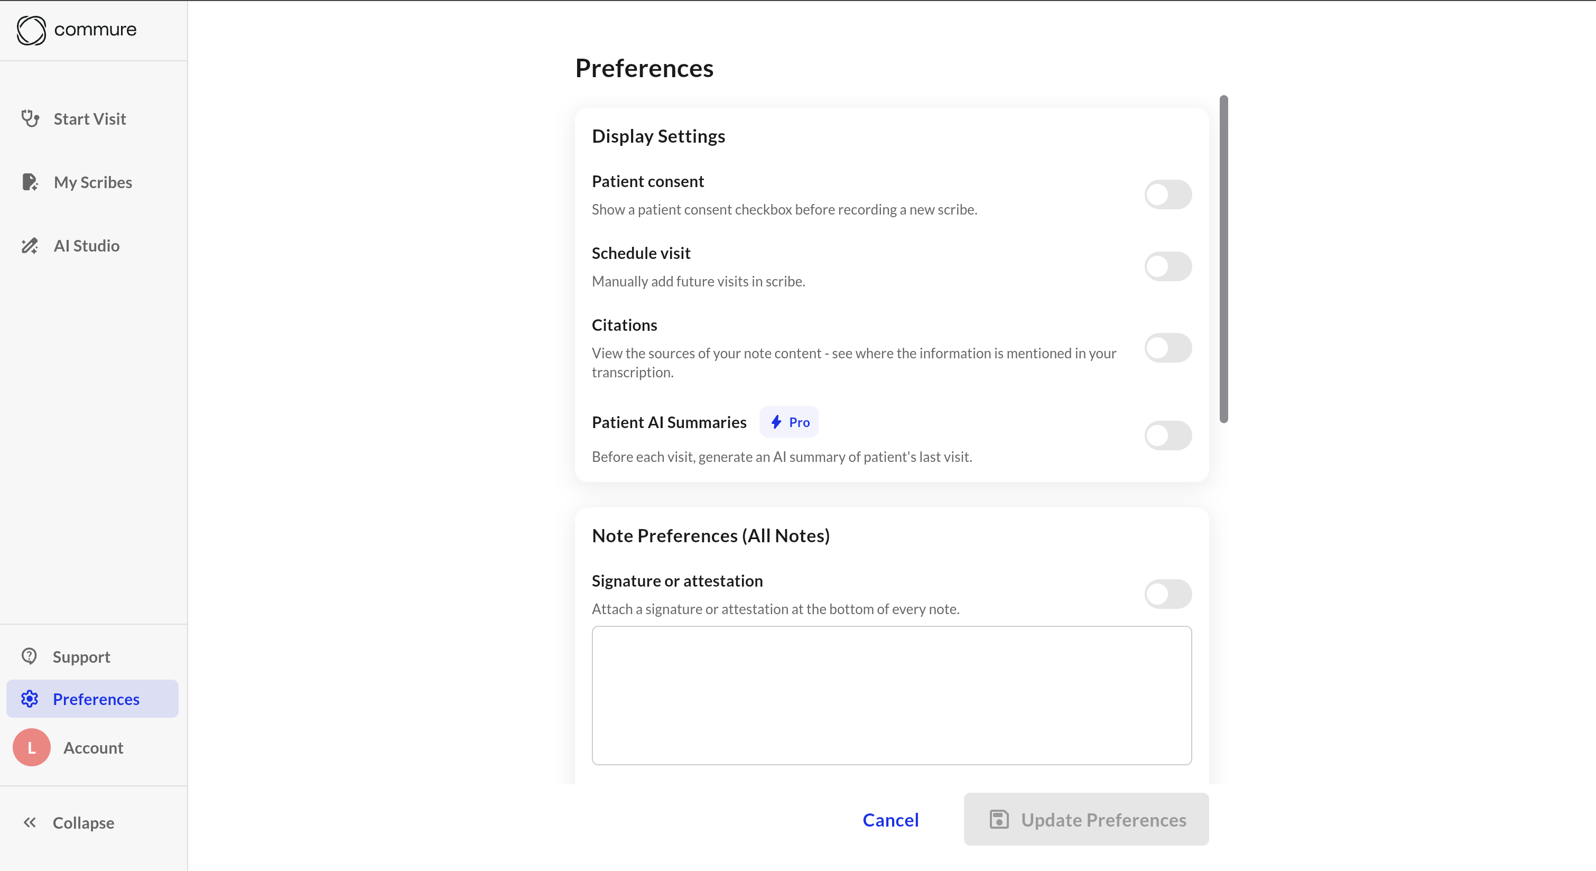
Task: Click the Start Visit stethoscope icon
Action: [30, 118]
